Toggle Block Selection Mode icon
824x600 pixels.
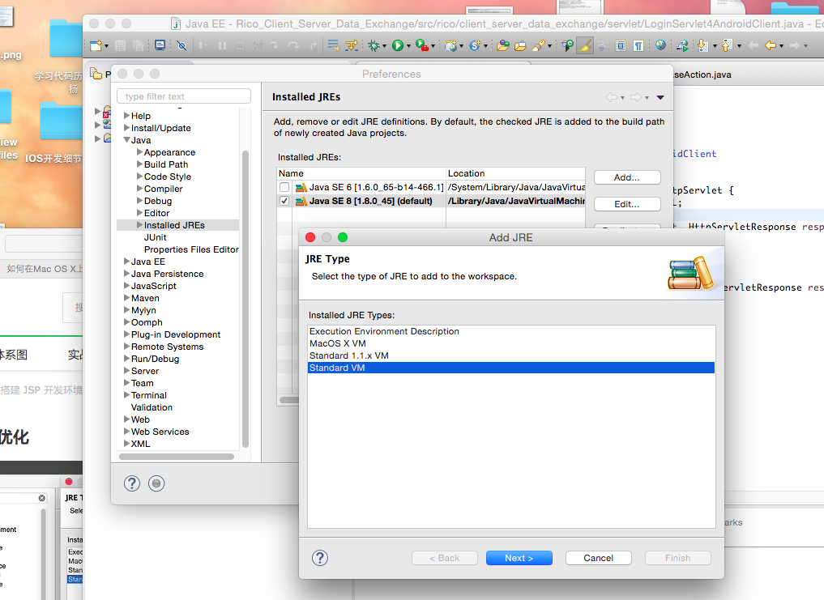pos(621,45)
